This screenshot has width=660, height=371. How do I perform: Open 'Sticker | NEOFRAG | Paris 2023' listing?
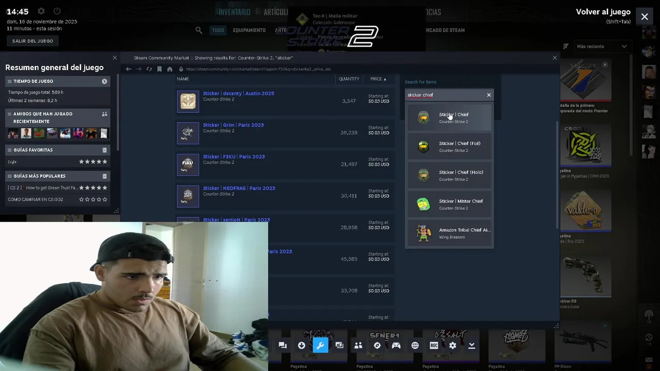(239, 188)
